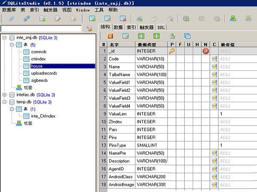Image resolution: width=257 pixels, height=192 pixels.
Task: Open the 数据库 menu
Action: (x=9, y=10)
